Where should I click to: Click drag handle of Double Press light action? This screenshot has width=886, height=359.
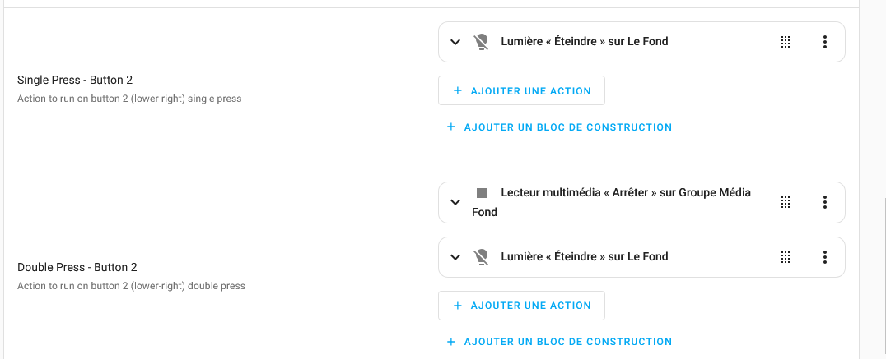(786, 257)
